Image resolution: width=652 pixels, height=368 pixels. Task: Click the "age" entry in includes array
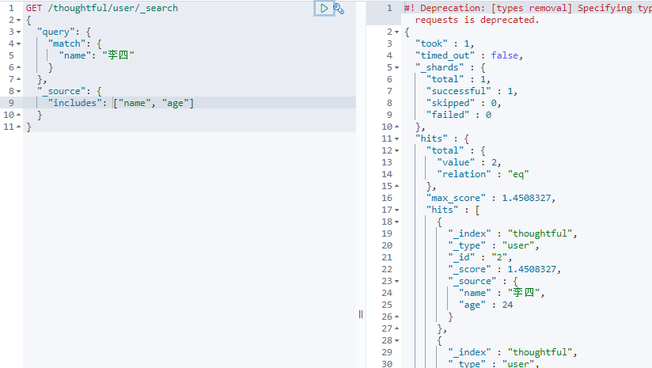coord(175,103)
